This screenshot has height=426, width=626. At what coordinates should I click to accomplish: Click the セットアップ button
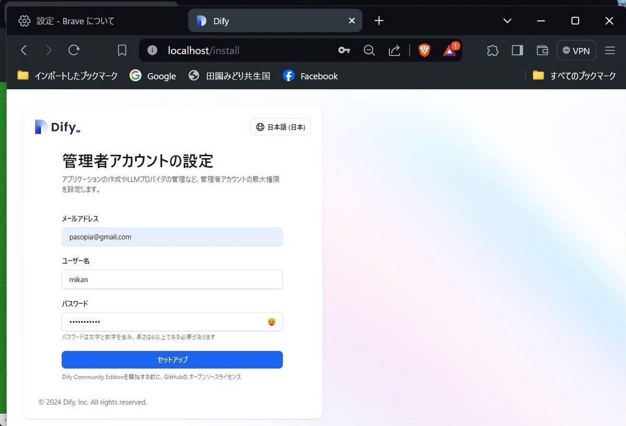[172, 360]
